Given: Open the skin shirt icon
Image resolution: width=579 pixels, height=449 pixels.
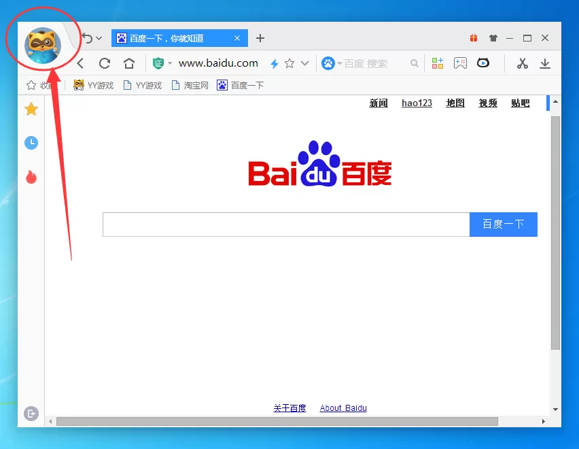Looking at the screenshot, I should [493, 37].
